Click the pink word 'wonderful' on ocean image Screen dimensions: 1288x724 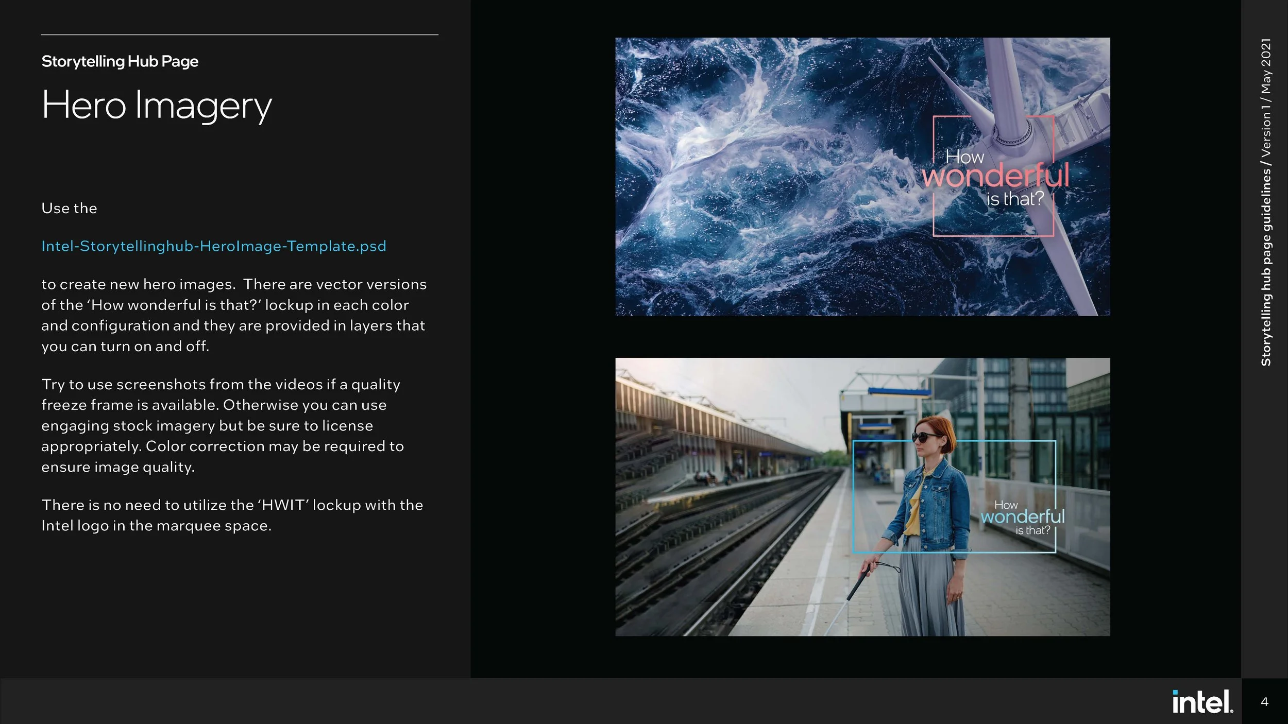pos(995,176)
